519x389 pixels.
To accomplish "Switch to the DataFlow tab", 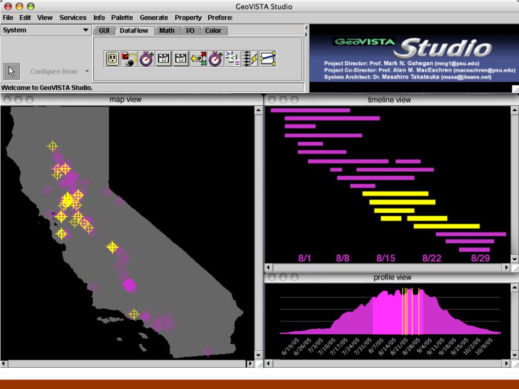I will coord(134,31).
